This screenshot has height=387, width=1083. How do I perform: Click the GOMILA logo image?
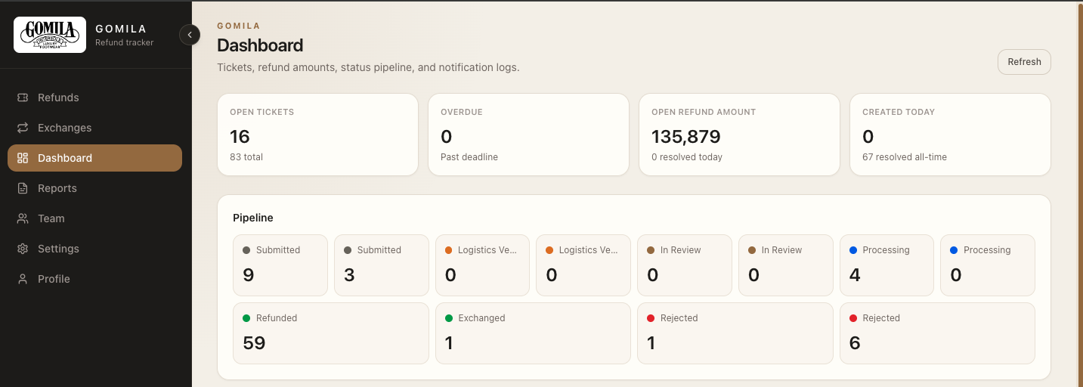[x=50, y=35]
